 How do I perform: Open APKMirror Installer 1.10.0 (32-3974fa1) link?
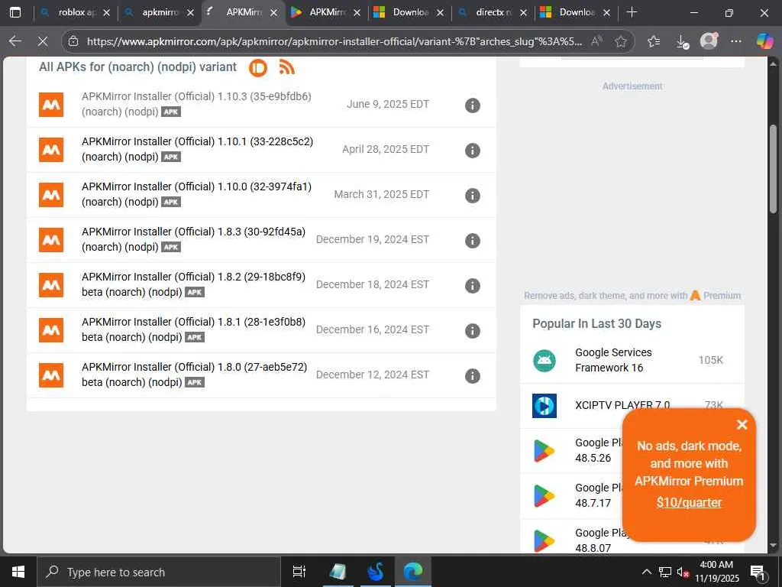pyautogui.click(x=196, y=193)
